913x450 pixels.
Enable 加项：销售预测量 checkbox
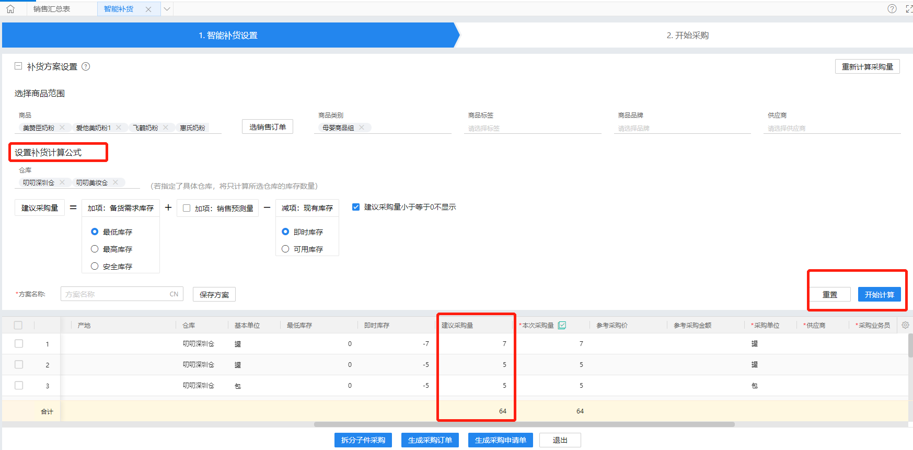click(187, 208)
